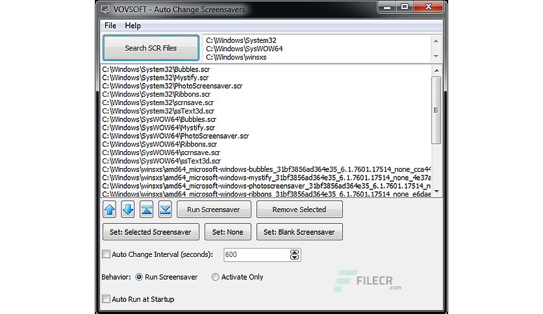Click the Run Screensaver button

click(x=214, y=210)
